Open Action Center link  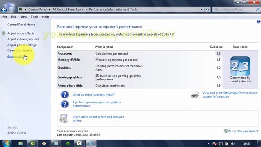pyautogui.click(x=17, y=133)
